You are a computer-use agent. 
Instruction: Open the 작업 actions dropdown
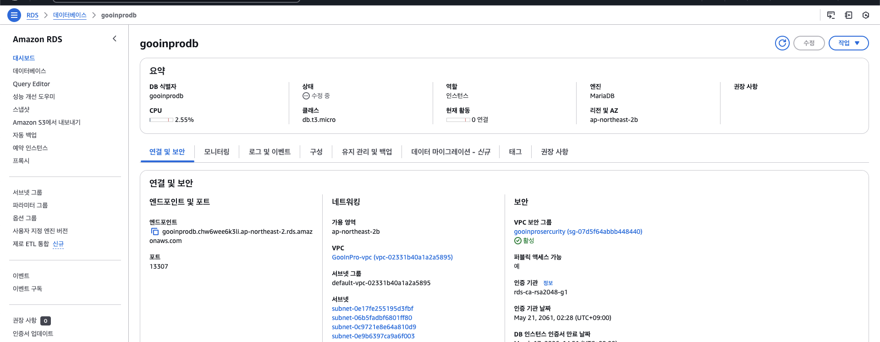pos(849,43)
